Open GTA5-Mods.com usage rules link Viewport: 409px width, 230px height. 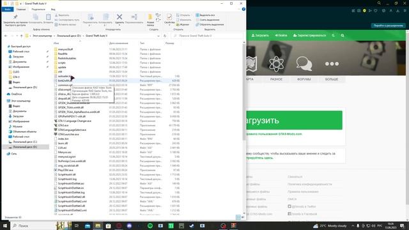[274, 134]
